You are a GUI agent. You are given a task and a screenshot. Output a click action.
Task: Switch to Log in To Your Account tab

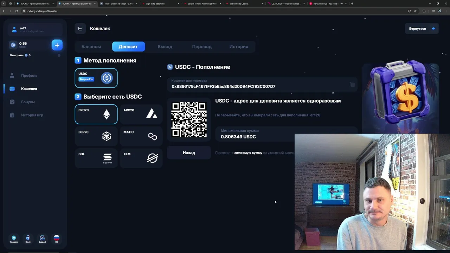coord(202,4)
